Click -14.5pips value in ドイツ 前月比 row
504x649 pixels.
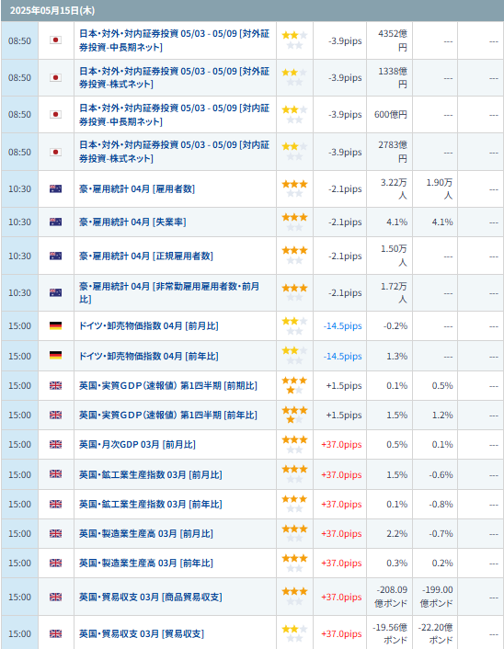tap(342, 326)
